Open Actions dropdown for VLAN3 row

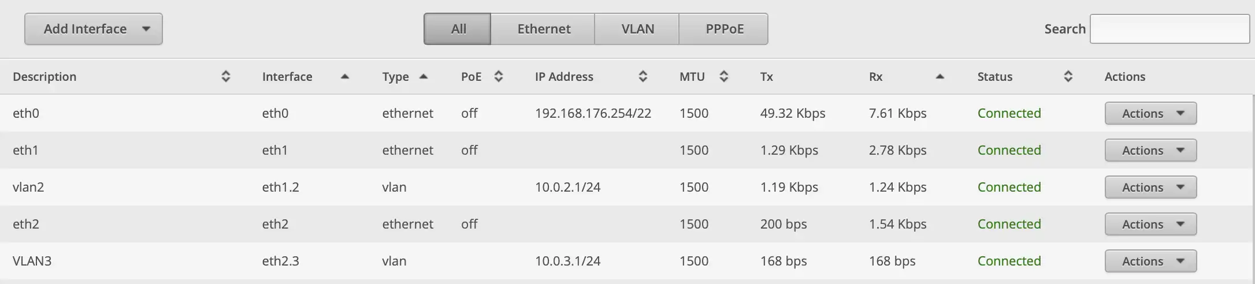click(x=1150, y=261)
